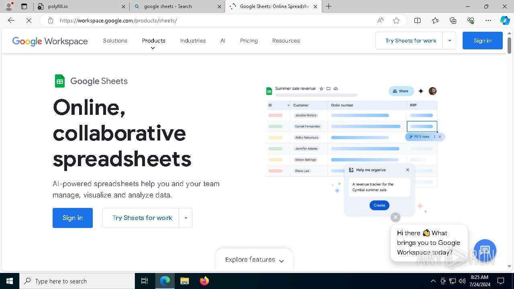Click the Hi there chat message
514x289 pixels.
[x=428, y=242]
